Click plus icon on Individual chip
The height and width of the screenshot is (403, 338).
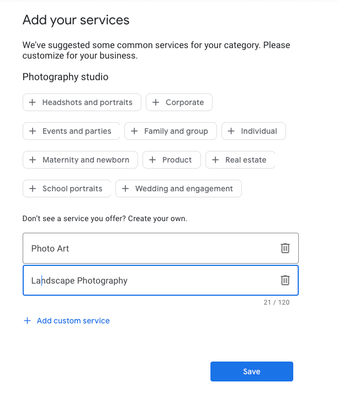click(x=231, y=131)
